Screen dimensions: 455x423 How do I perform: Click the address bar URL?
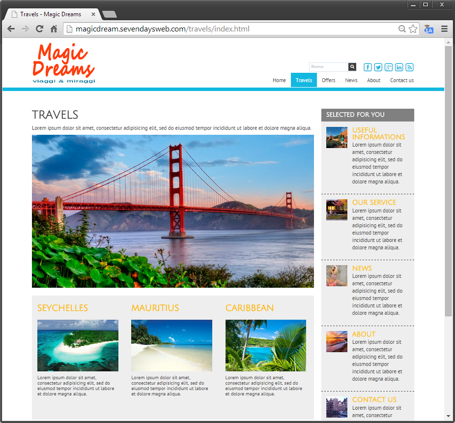(x=163, y=29)
